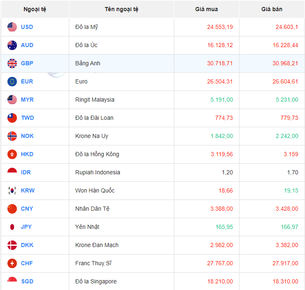
Task: Follow the HKD currency link
Action: click(27, 155)
